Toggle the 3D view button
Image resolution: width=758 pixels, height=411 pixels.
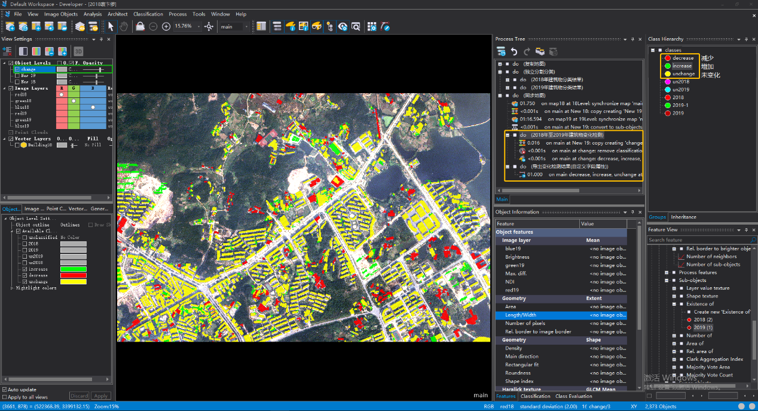(x=78, y=51)
